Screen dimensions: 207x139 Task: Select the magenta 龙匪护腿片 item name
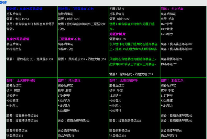tap(118, 34)
